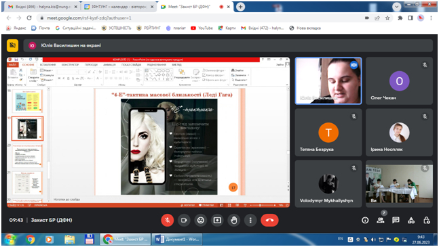Open the Почта bookmark
This screenshot has height=247, width=439.
tap(41, 28)
